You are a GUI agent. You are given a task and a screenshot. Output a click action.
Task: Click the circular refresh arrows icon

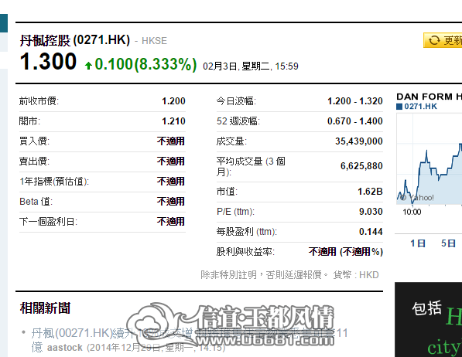pos(434,40)
